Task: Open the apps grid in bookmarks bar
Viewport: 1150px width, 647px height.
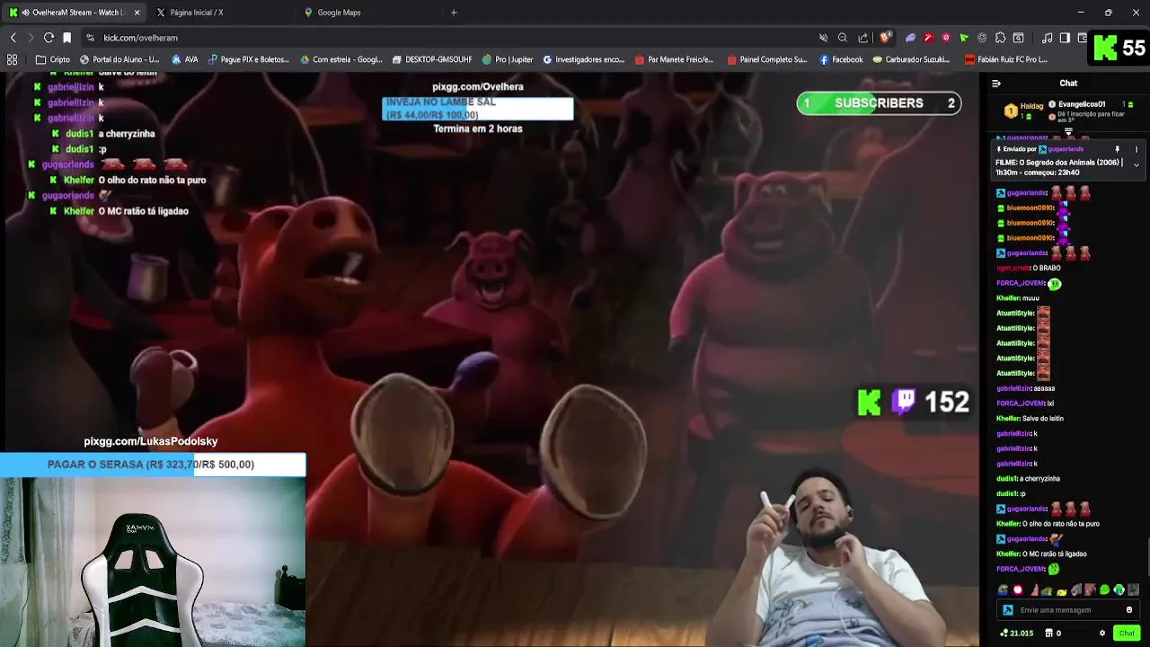Action: tap(13, 59)
